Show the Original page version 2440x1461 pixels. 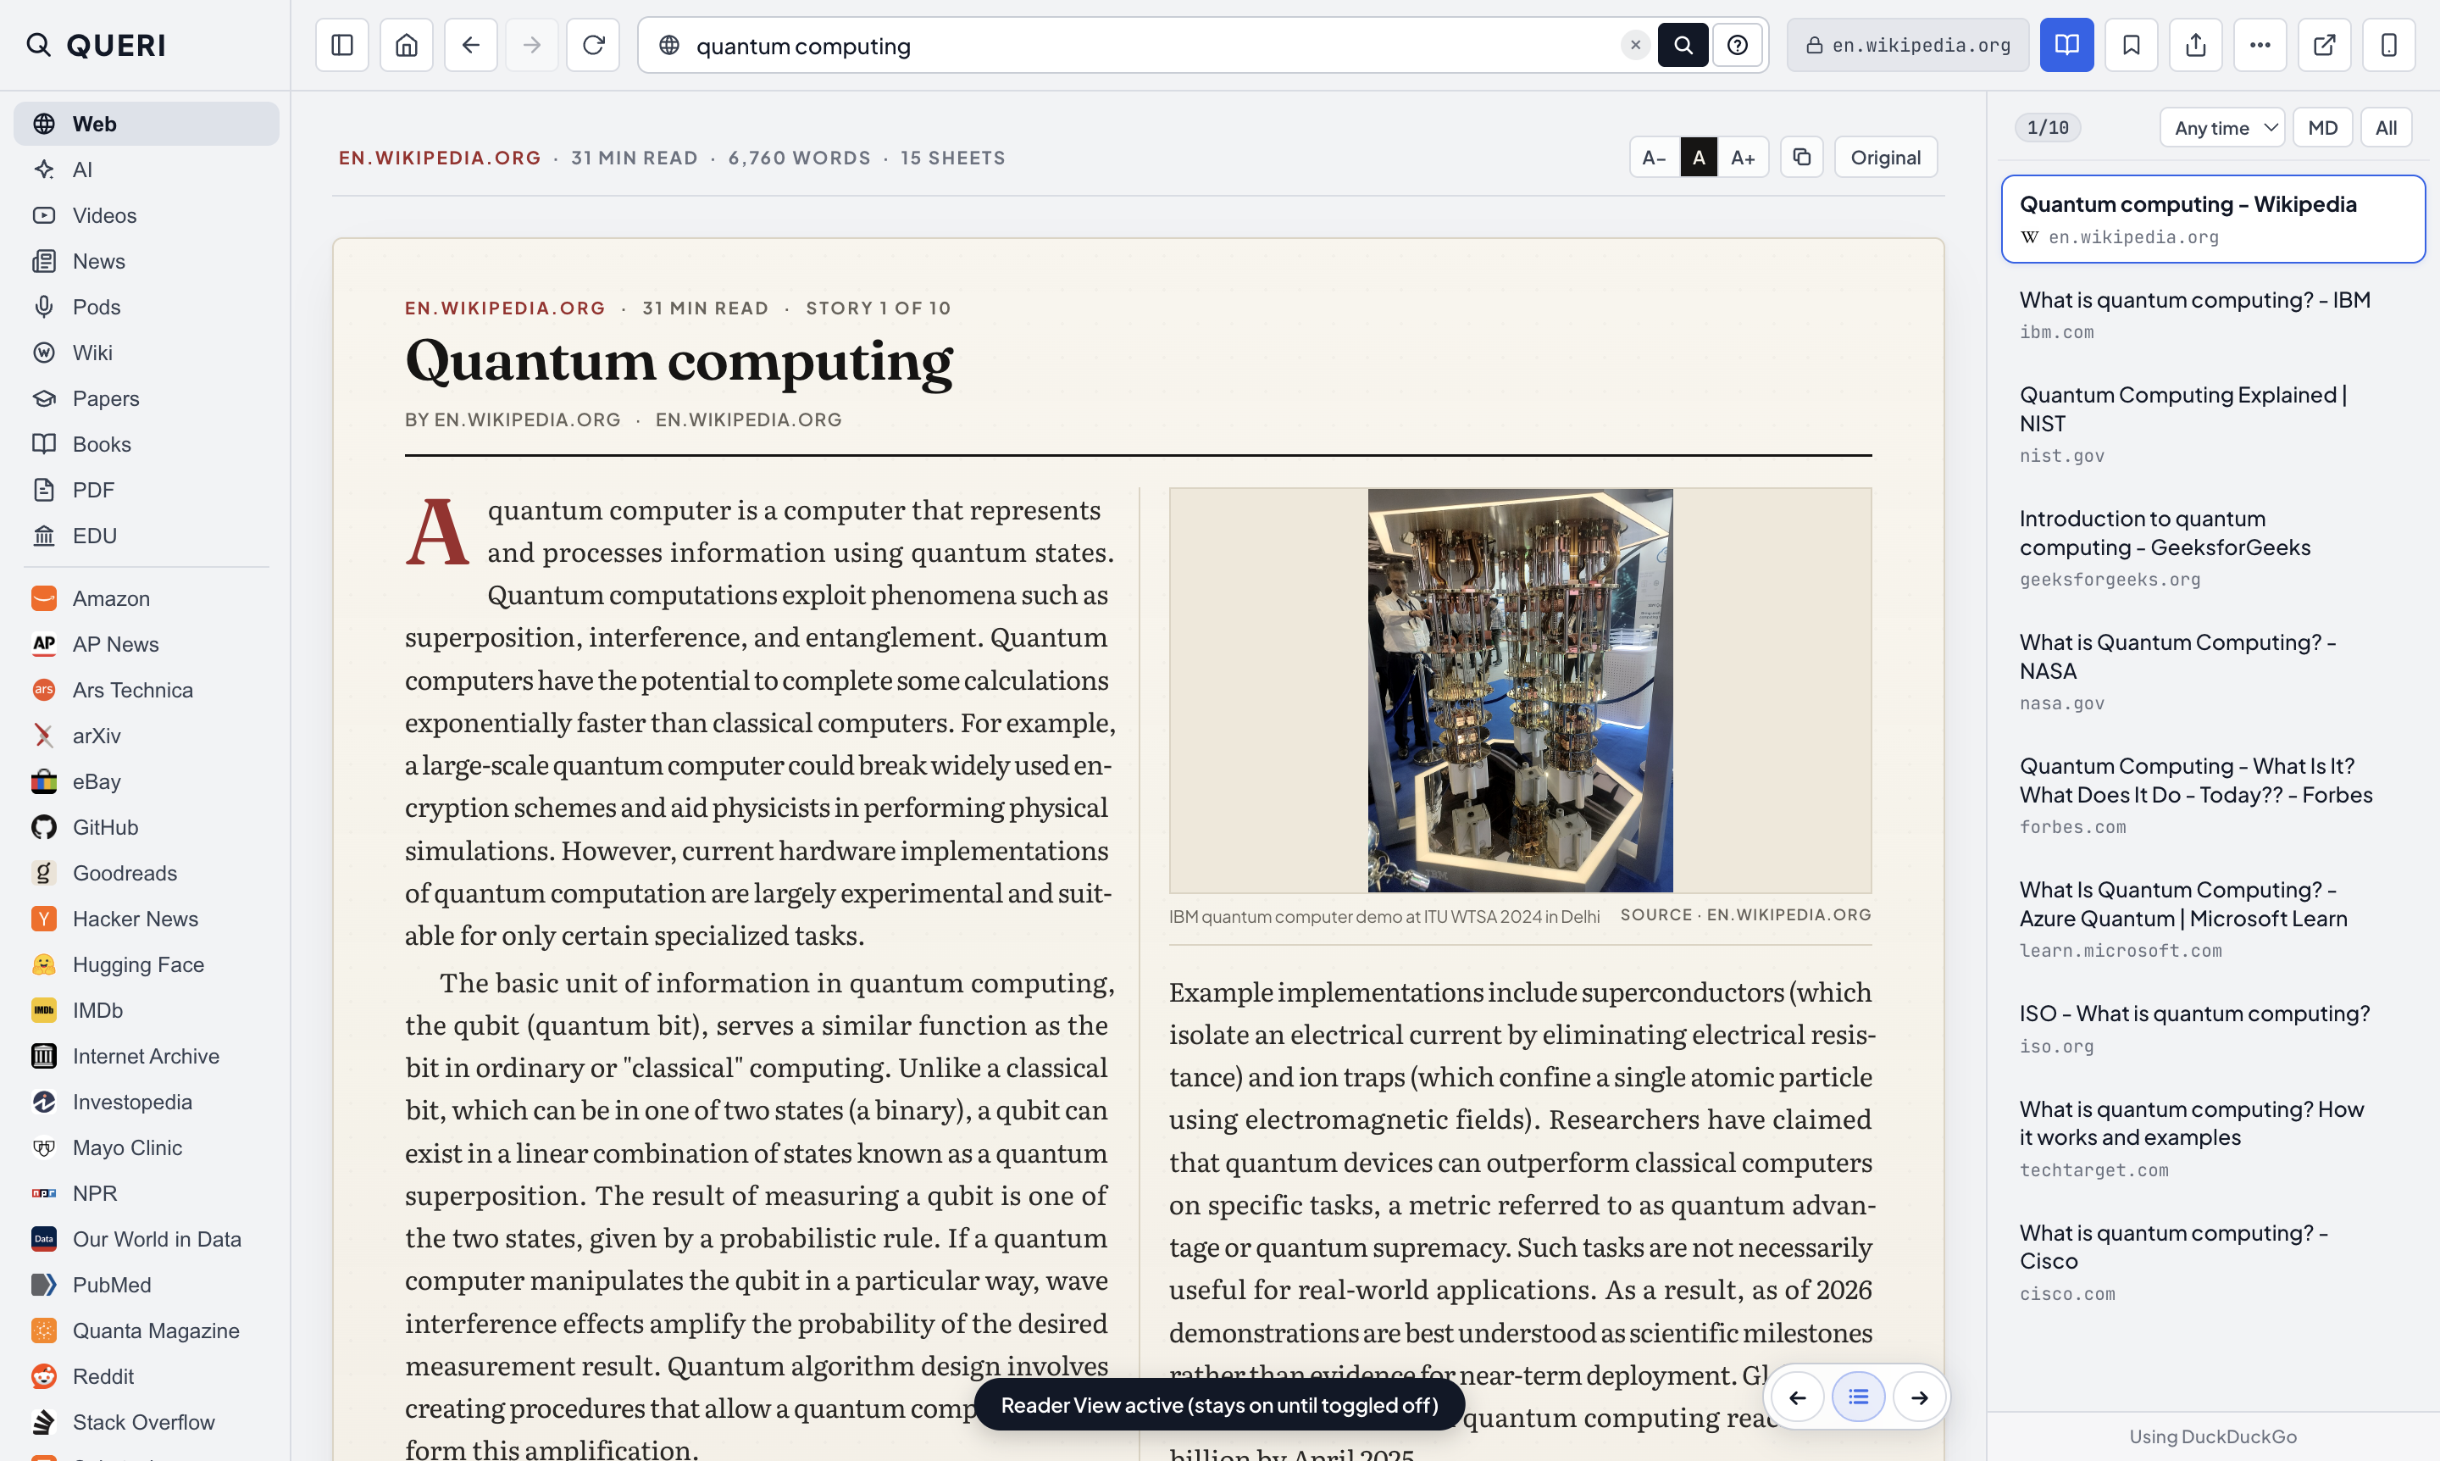click(1885, 158)
